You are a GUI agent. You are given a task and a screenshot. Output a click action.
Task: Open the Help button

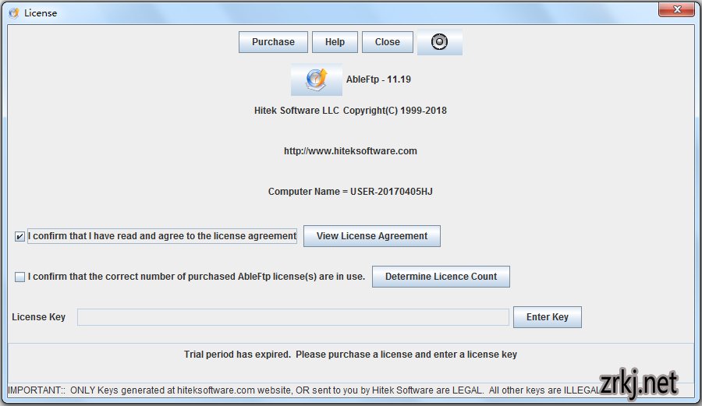tap(335, 42)
